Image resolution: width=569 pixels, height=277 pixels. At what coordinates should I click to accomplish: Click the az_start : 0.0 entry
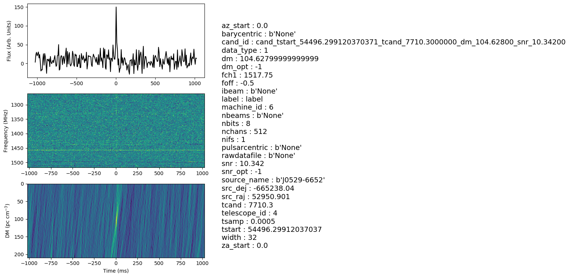tap(245, 26)
